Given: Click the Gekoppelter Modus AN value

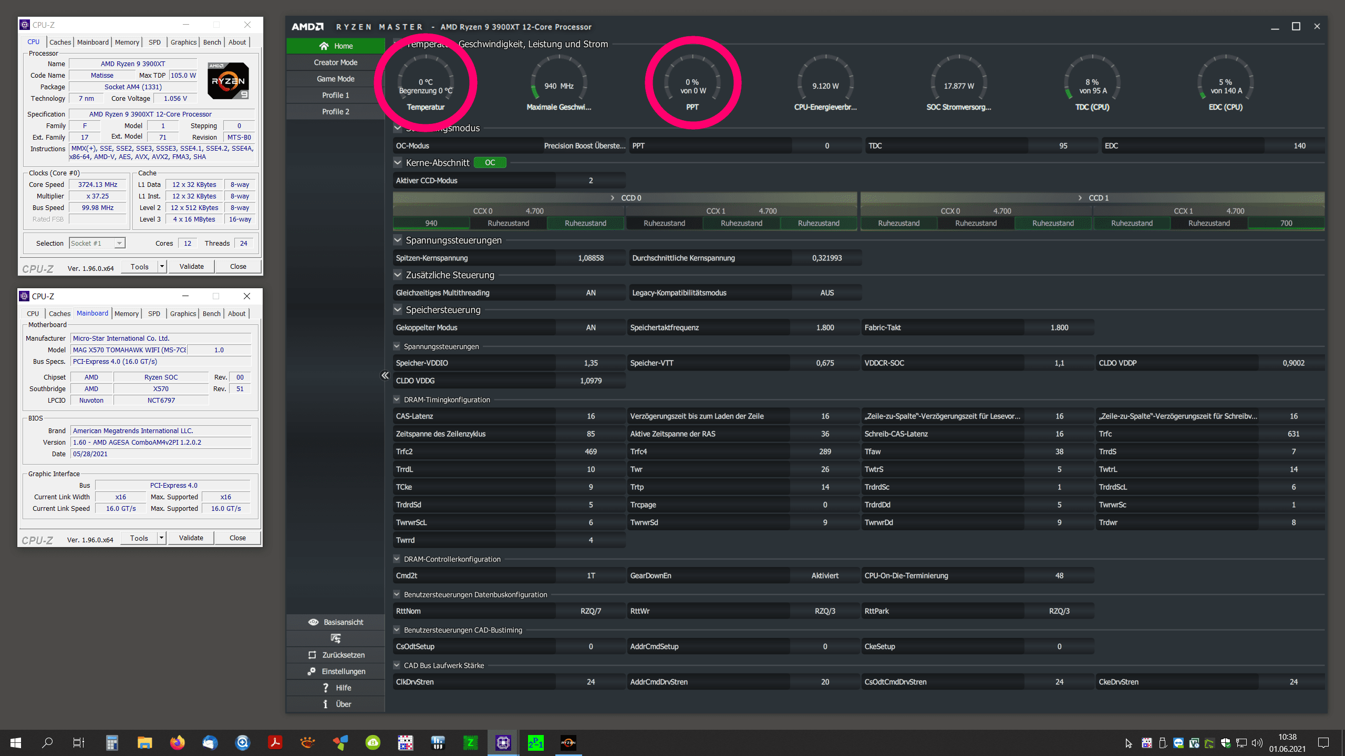Looking at the screenshot, I should click(x=591, y=328).
